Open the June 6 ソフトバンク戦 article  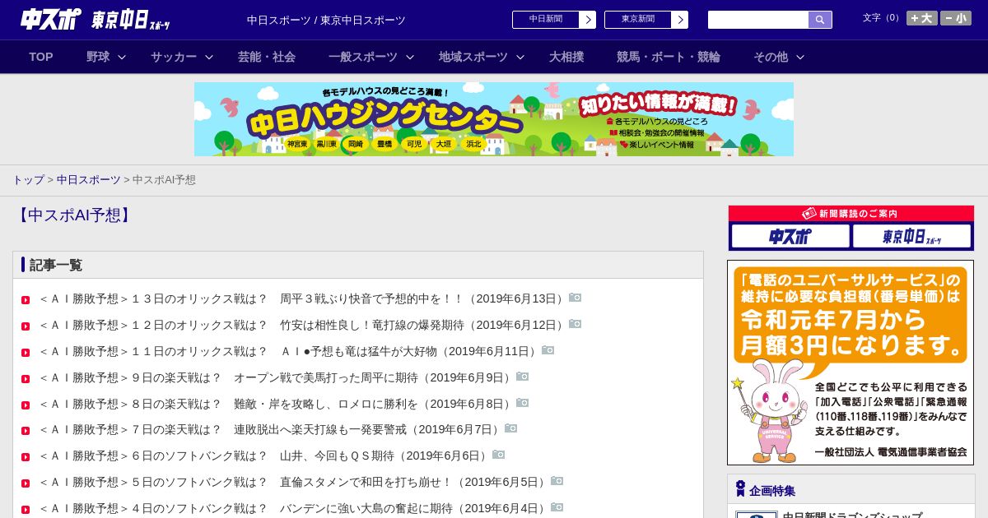tap(265, 456)
